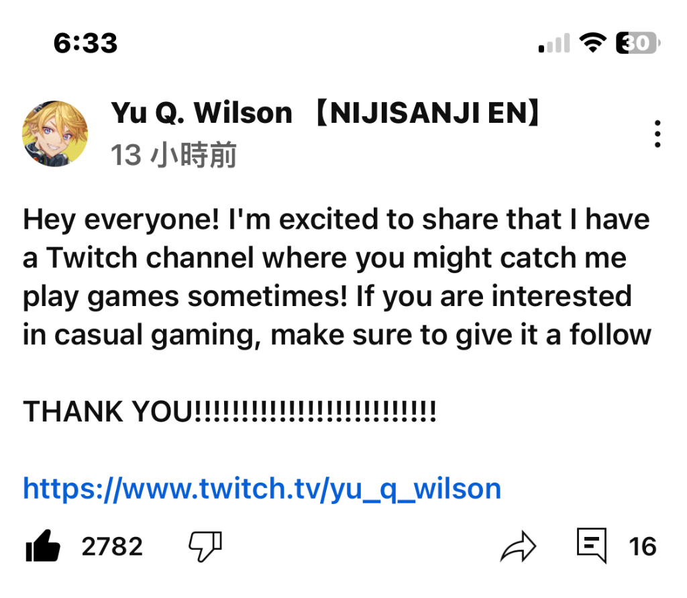This screenshot has height=598, width=687.
Task: Tap the cellular signal bars icon
Action: (x=554, y=43)
